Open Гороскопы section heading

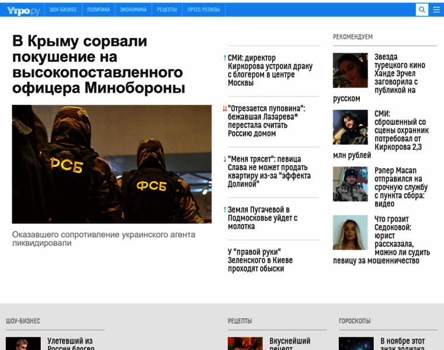click(x=355, y=321)
